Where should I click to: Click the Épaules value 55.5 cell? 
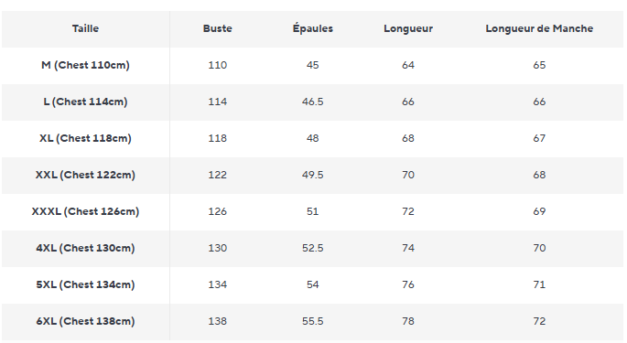click(313, 321)
